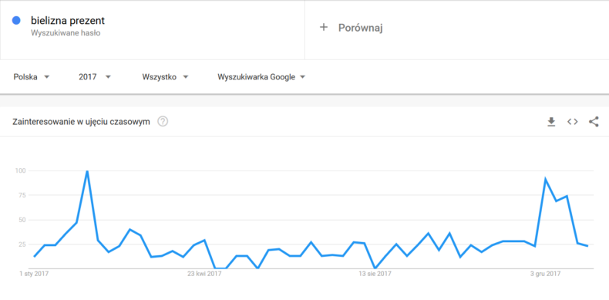Download the interest over time data
This screenshot has width=609, height=300.
tap(551, 122)
